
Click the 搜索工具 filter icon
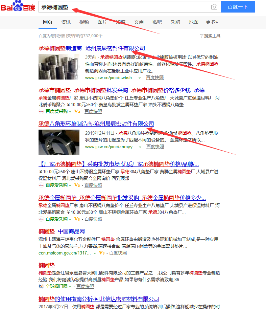[x=201, y=36]
